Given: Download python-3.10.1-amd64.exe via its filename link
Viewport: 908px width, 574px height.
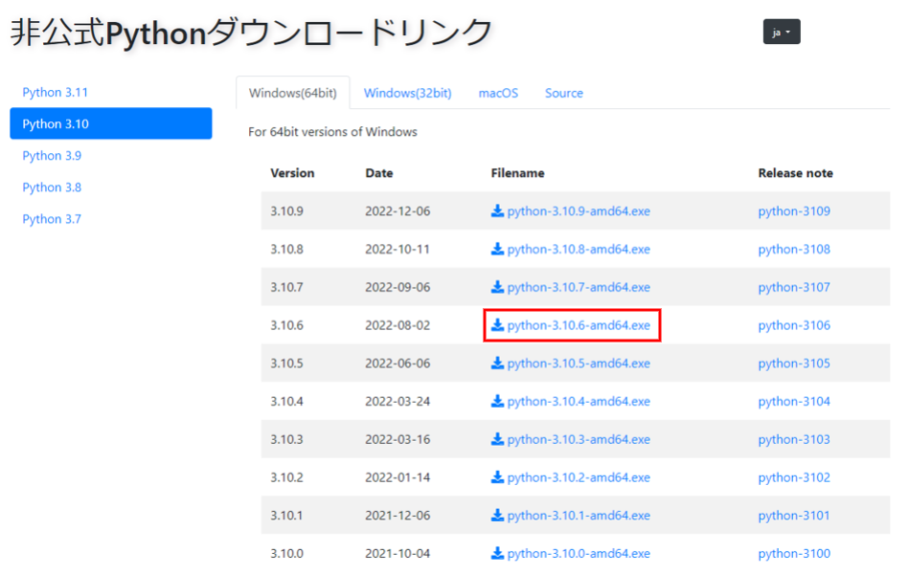Looking at the screenshot, I should (572, 515).
